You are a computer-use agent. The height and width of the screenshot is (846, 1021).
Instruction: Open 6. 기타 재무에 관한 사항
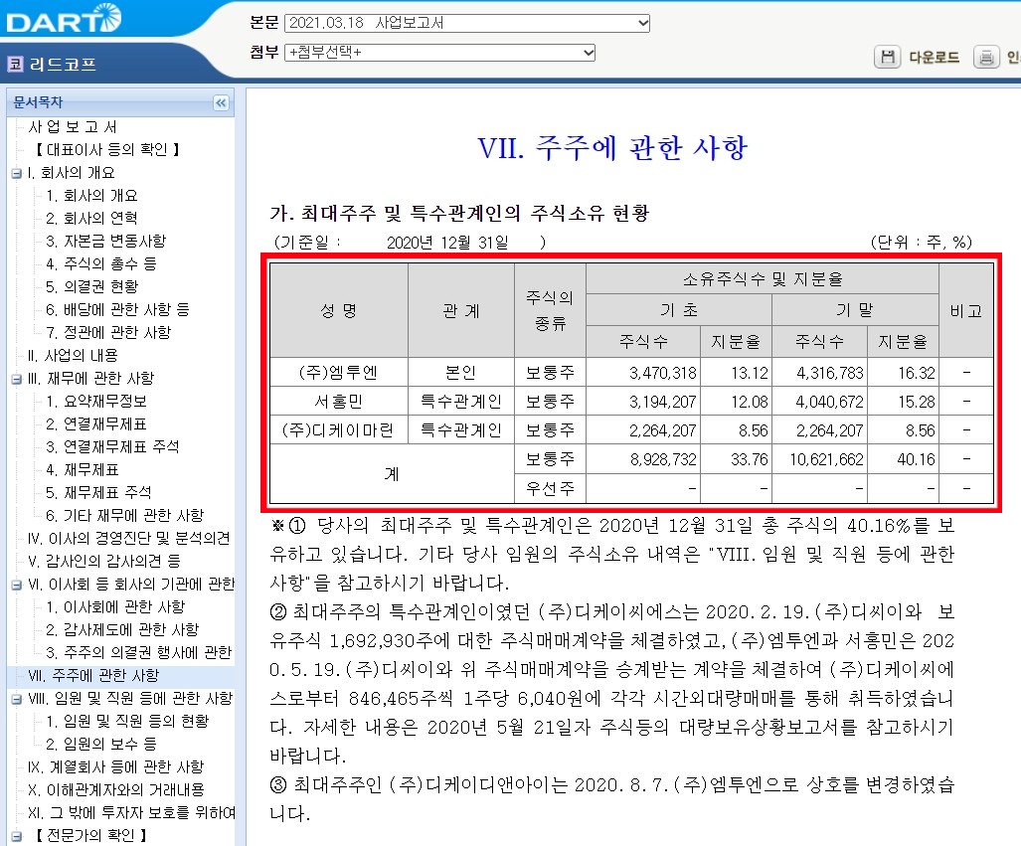point(124,515)
